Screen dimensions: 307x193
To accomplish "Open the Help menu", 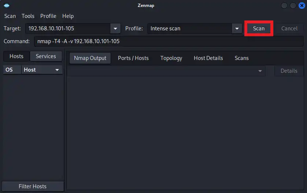I will [68, 16].
